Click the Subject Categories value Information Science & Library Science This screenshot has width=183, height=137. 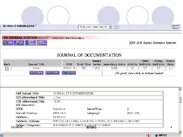pyautogui.click(x=82, y=125)
